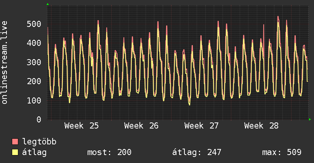Screen dimensions: 314x163
Task: Click the átlag legend label
Action: 34,152
